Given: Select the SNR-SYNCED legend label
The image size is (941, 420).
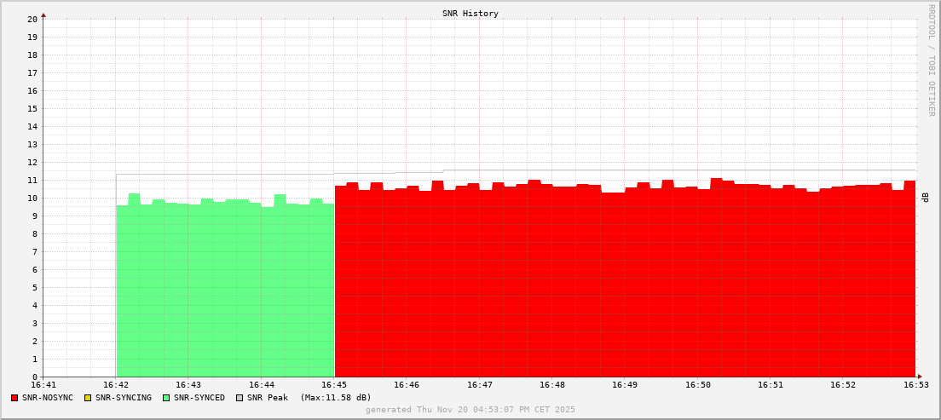Looking at the screenshot, I should (199, 398).
